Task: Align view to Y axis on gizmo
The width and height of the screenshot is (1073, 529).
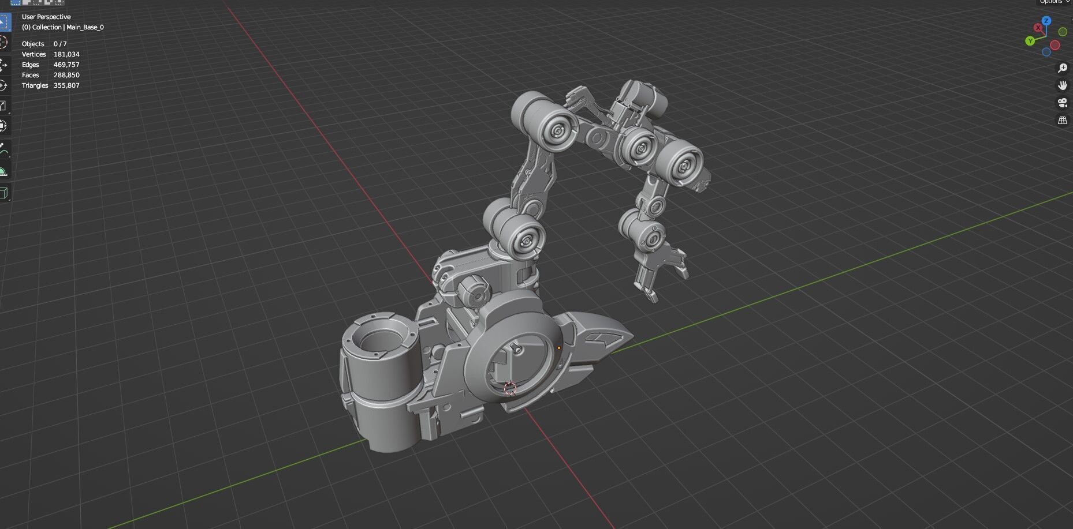Action: [1030, 41]
